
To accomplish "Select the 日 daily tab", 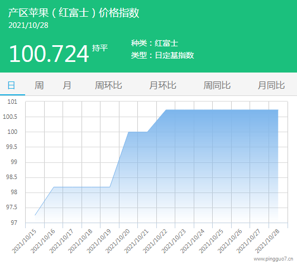I will point(11,85).
